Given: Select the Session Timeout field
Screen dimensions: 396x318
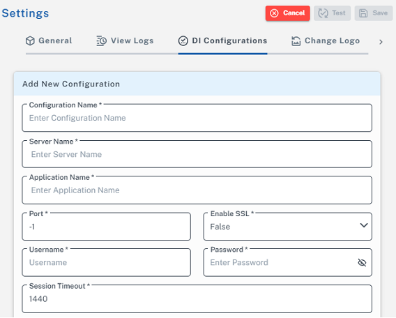Looking at the screenshot, I should tap(197, 299).
